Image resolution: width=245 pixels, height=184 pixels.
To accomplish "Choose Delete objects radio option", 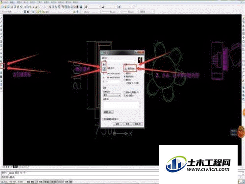I will point(128,79).
